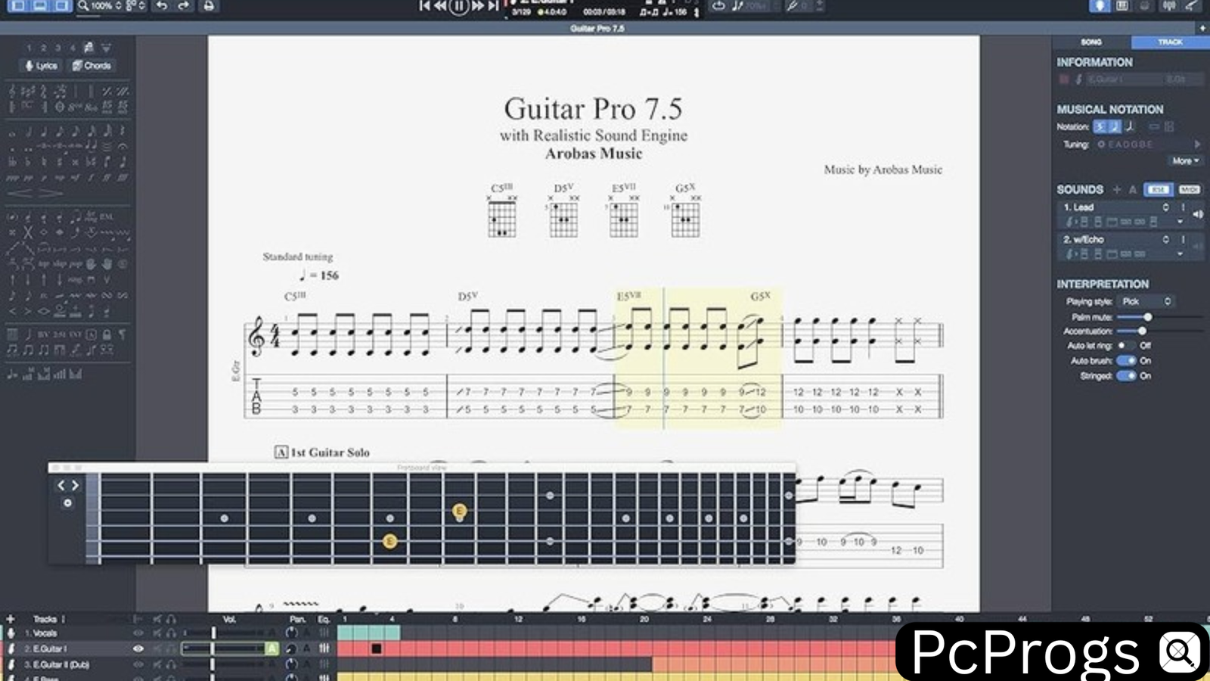The width and height of the screenshot is (1210, 681).
Task: Adjust the Accentuation slider
Action: point(1142,331)
